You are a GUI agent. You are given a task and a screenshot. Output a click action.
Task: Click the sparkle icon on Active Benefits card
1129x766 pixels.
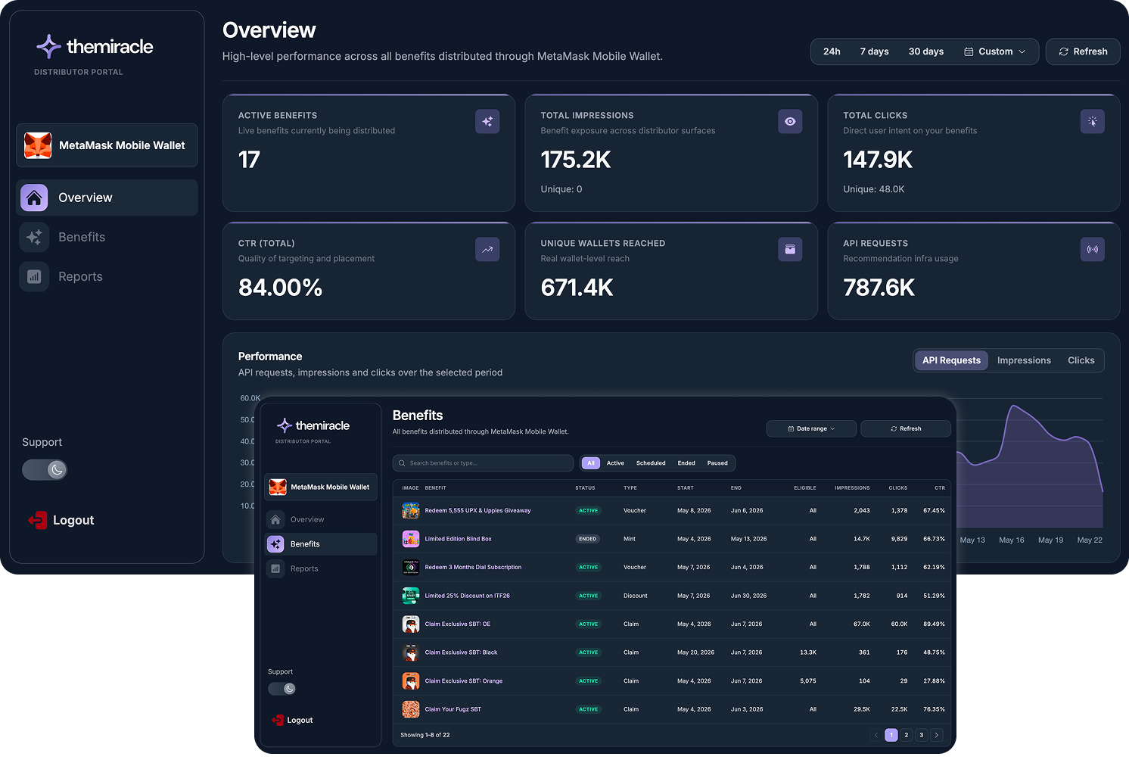[487, 121]
